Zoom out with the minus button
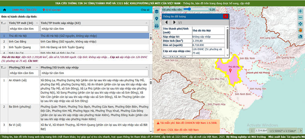 tap(300, 17)
